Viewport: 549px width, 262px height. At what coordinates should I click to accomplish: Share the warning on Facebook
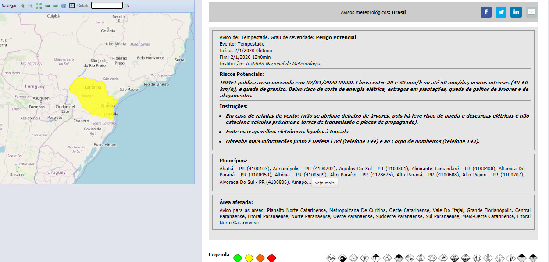[x=486, y=12]
